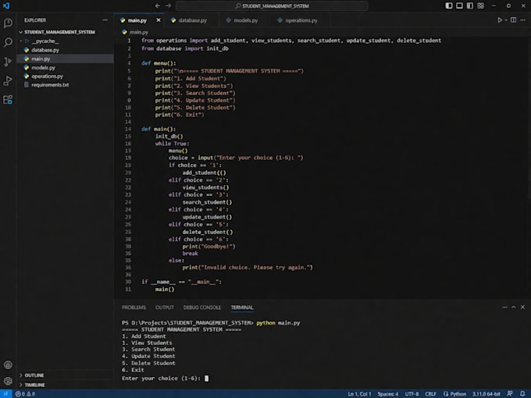Screen dimensions: 531x398
Task: Split the editor to the right
Action: point(513,20)
